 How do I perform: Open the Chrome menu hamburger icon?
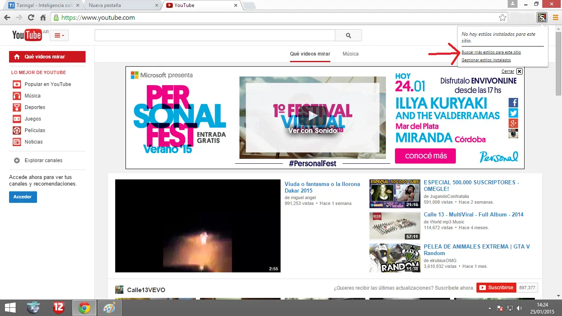555,17
